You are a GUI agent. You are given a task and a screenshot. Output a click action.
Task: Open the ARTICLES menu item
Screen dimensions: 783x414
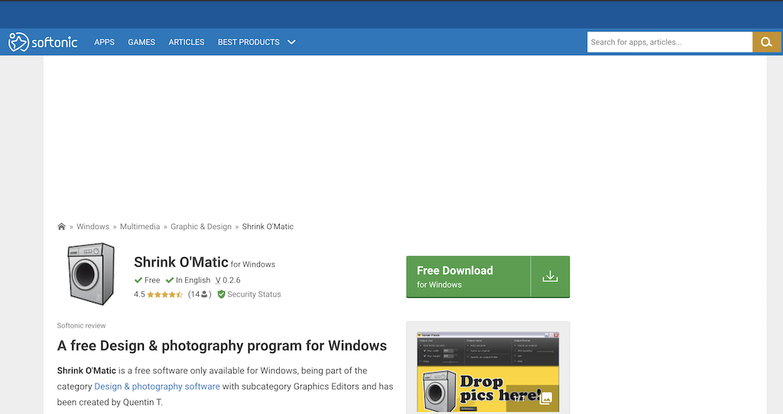pos(187,43)
